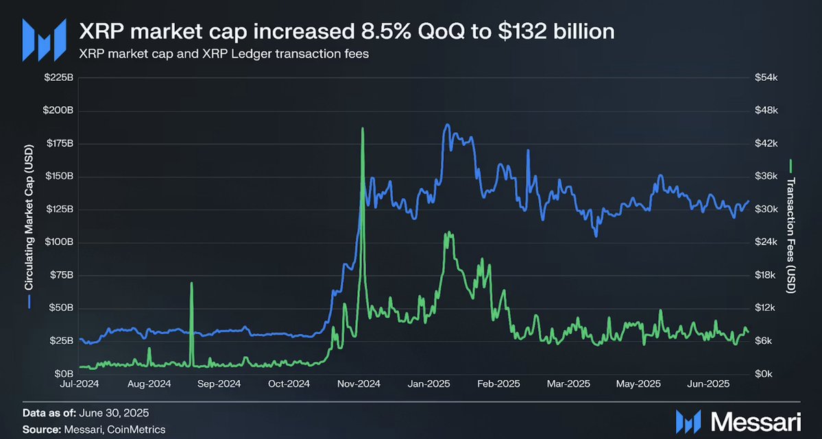Click the Jun-2025 x-axis label

click(x=708, y=384)
